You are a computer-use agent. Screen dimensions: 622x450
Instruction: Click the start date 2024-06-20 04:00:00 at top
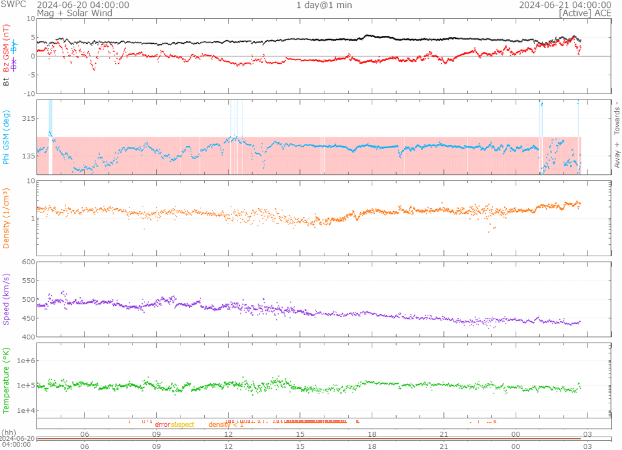(83, 5)
